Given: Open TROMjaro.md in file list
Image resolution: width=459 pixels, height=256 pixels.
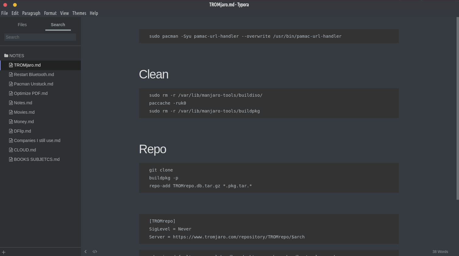Looking at the screenshot, I should click(x=40, y=65).
